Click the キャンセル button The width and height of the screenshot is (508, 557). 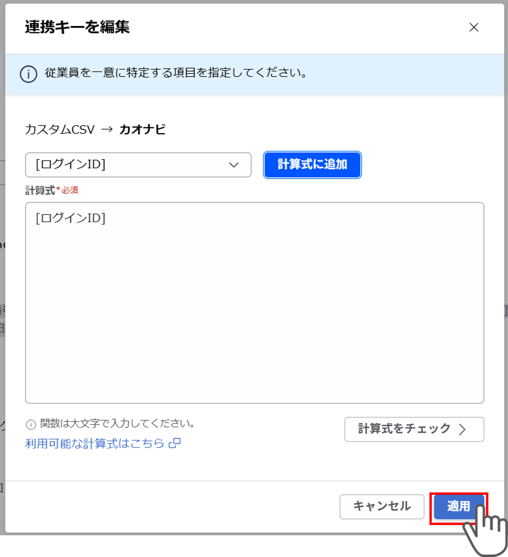click(x=382, y=507)
